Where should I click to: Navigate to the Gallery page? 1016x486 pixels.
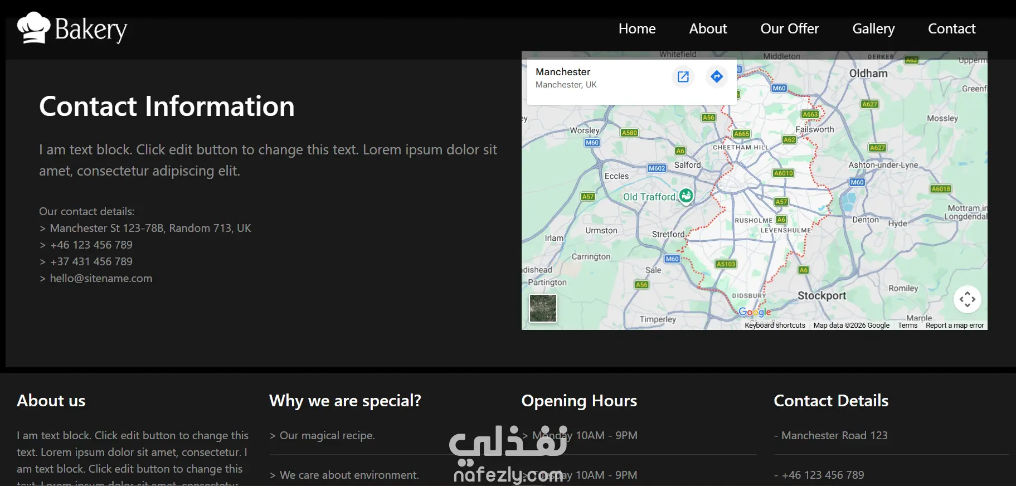coord(873,29)
